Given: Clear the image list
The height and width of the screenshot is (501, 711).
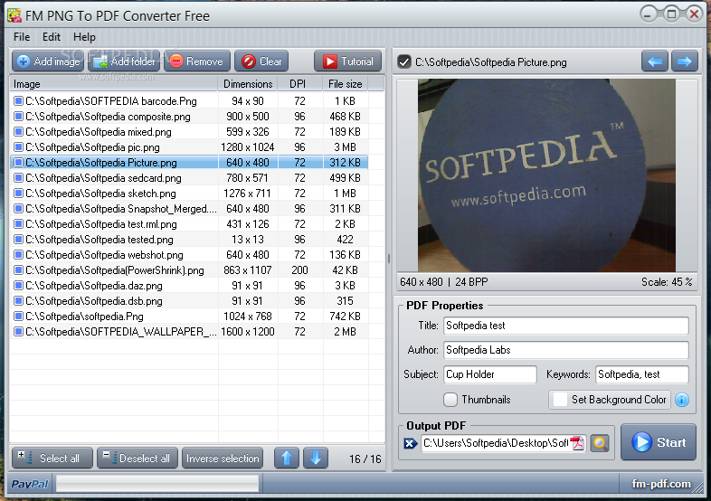Looking at the screenshot, I should [261, 61].
